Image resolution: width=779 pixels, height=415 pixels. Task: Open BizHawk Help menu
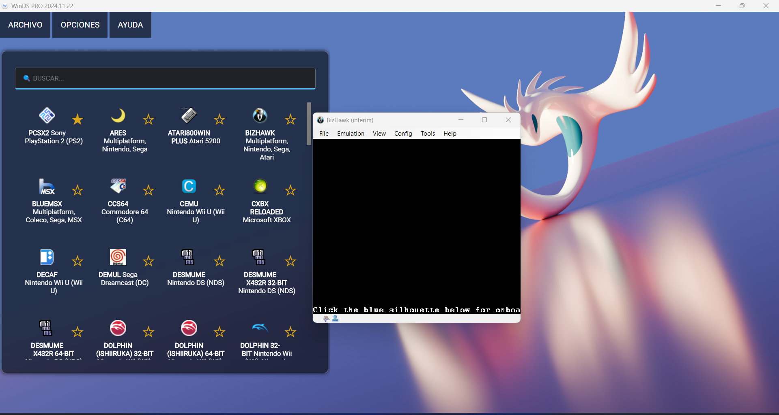450,134
